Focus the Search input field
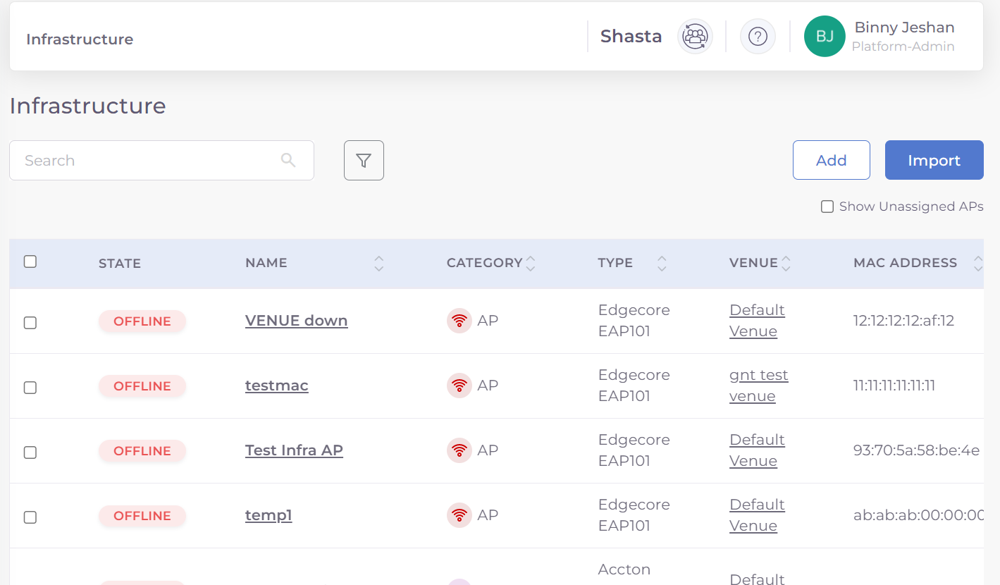This screenshot has height=585, width=1000. tap(148, 161)
